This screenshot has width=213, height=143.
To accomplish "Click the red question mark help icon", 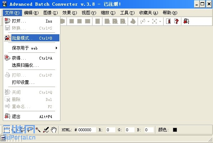I will coord(176,21).
